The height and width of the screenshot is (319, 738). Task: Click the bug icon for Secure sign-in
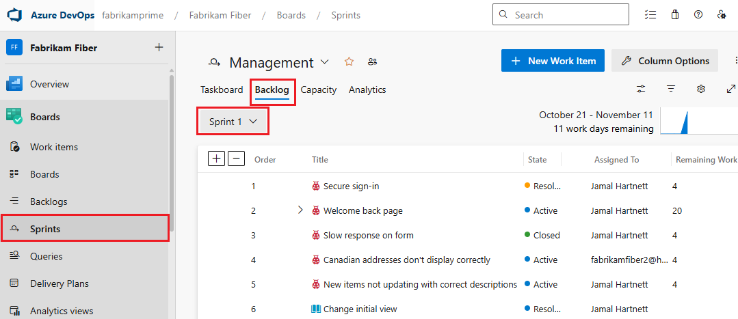316,186
